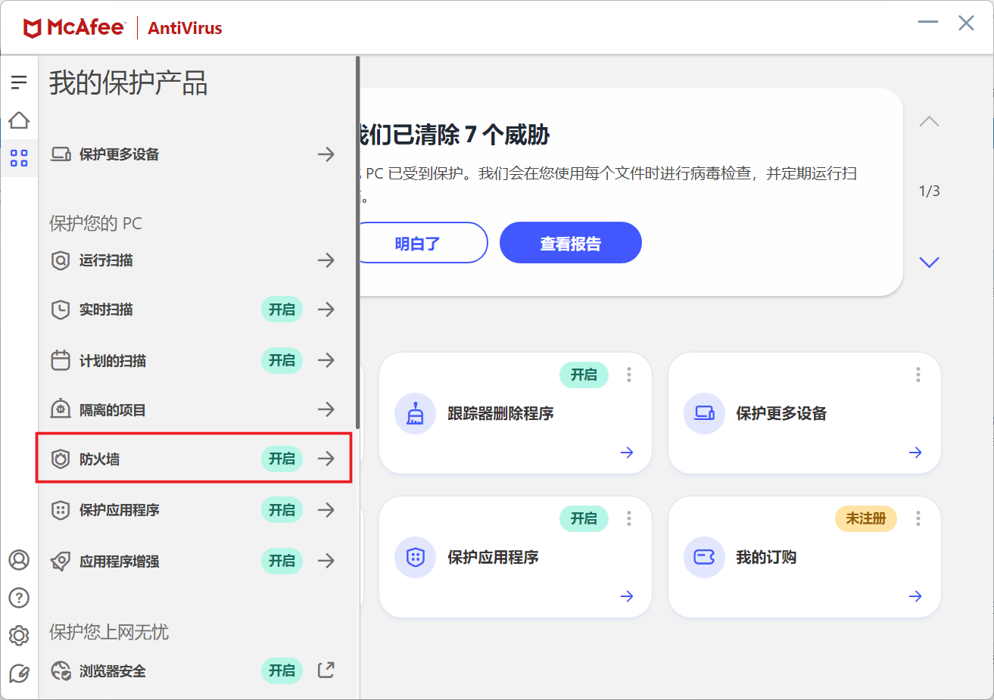Show previous notification with up chevron
The image size is (994, 700).
[929, 122]
